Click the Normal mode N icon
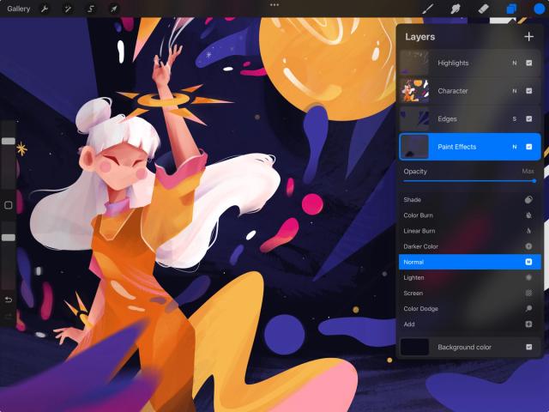Screen dimensions: 549x412 click(528, 262)
